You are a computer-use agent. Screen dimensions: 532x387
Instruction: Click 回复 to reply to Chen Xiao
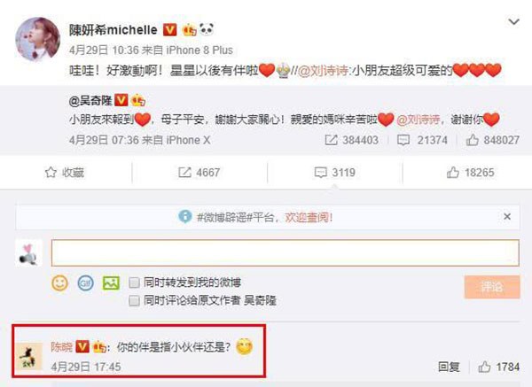(449, 367)
